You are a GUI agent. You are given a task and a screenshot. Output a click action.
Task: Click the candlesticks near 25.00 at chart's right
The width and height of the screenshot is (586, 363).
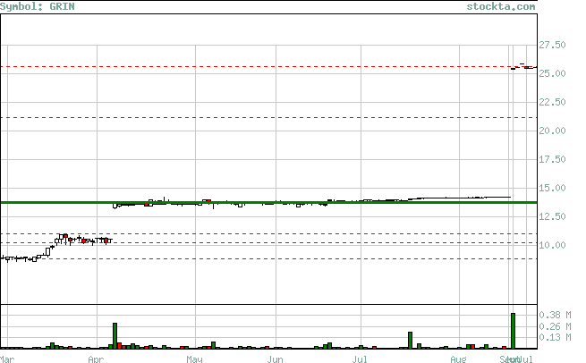click(524, 67)
